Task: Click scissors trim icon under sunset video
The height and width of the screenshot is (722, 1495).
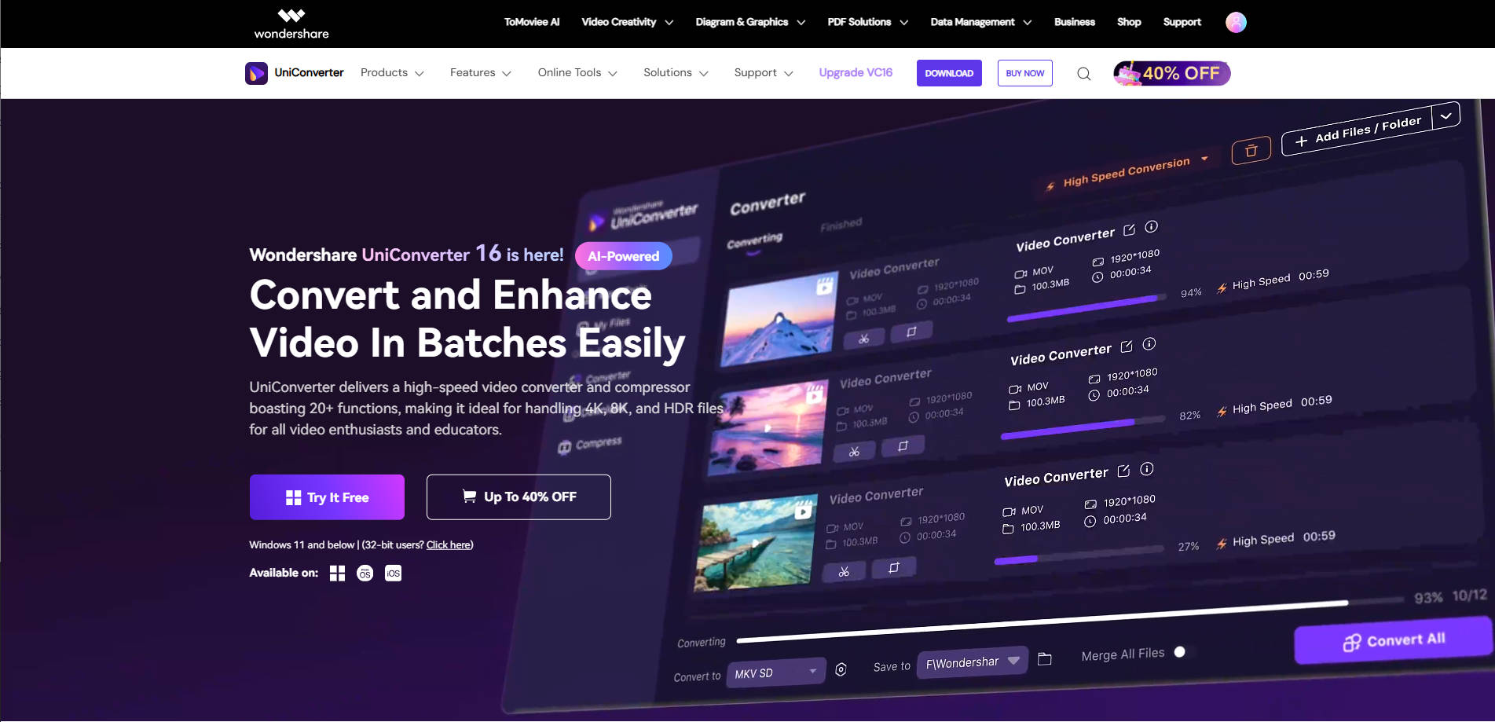Action: [x=855, y=452]
